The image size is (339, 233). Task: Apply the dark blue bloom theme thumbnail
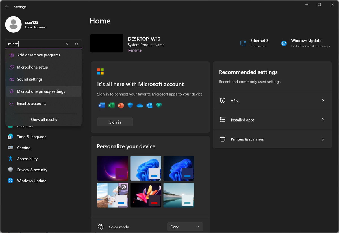tap(179, 168)
